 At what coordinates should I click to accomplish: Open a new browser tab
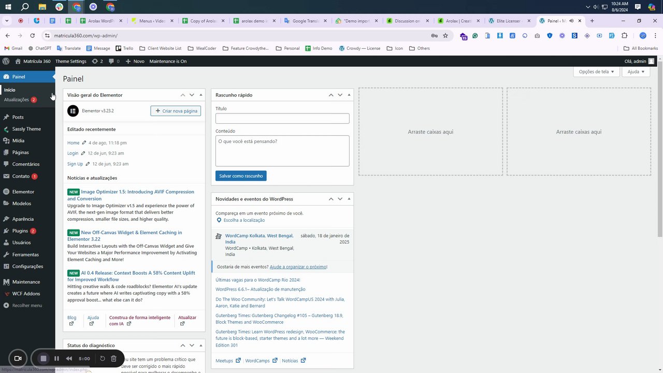(592, 21)
